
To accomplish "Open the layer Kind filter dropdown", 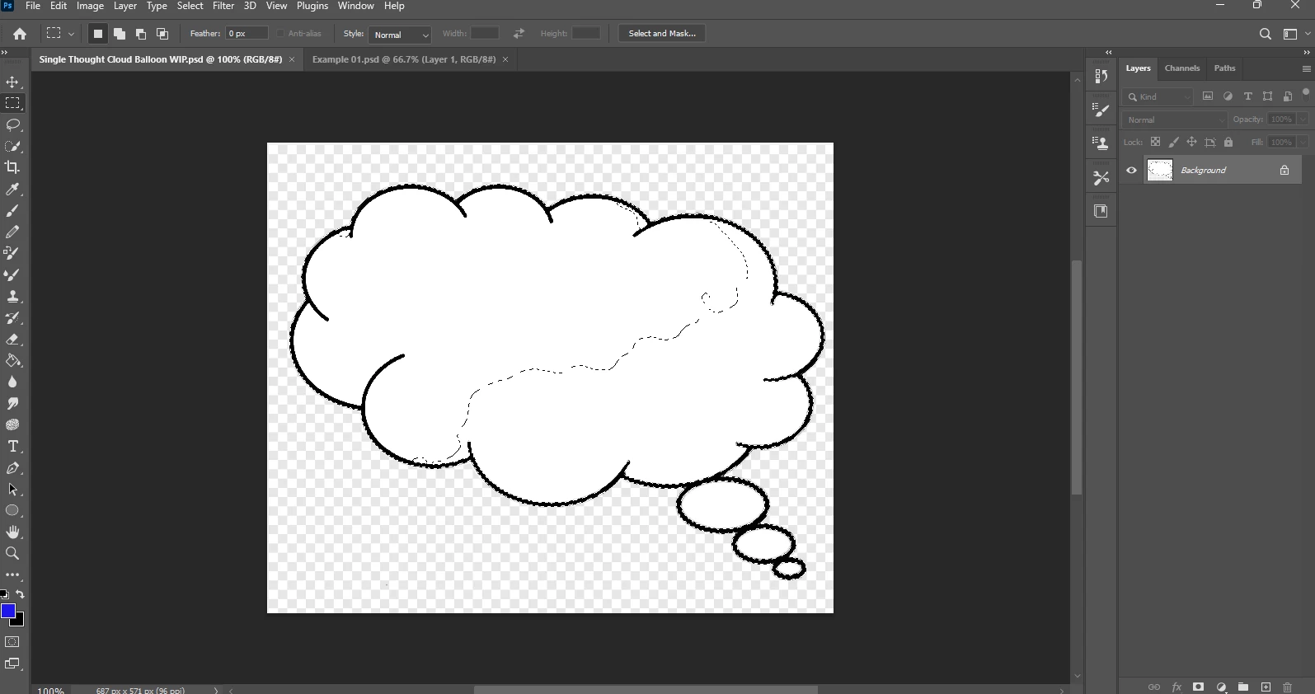I will pos(1159,96).
